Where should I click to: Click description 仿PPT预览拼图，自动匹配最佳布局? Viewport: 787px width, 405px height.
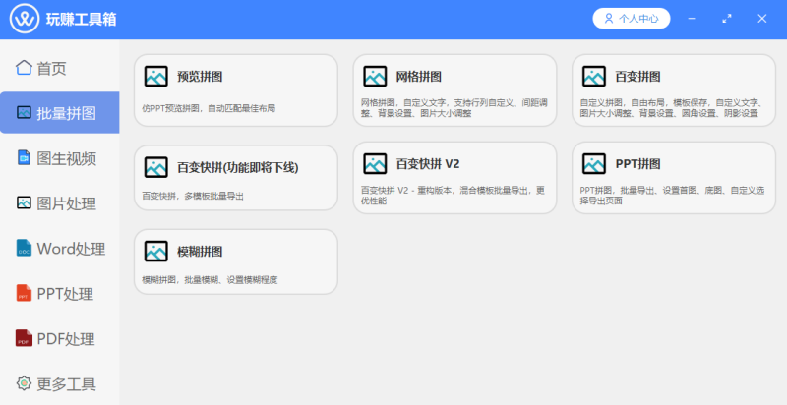[x=209, y=108]
